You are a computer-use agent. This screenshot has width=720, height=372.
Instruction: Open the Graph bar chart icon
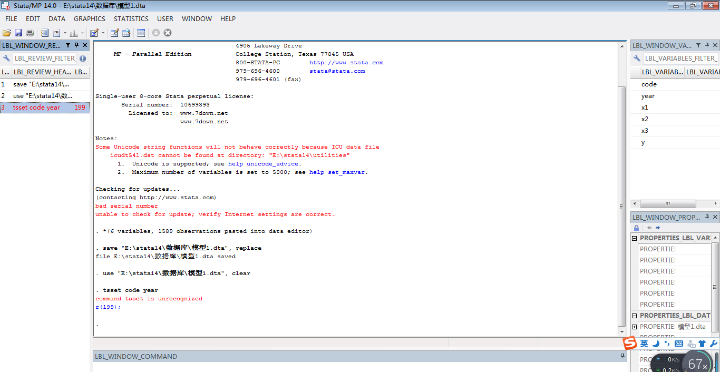(x=74, y=33)
